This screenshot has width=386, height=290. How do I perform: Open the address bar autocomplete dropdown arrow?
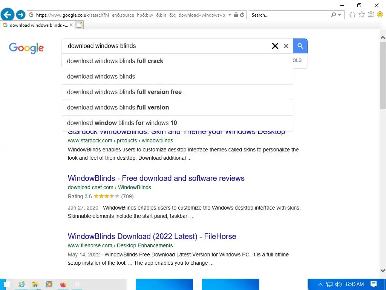230,15
